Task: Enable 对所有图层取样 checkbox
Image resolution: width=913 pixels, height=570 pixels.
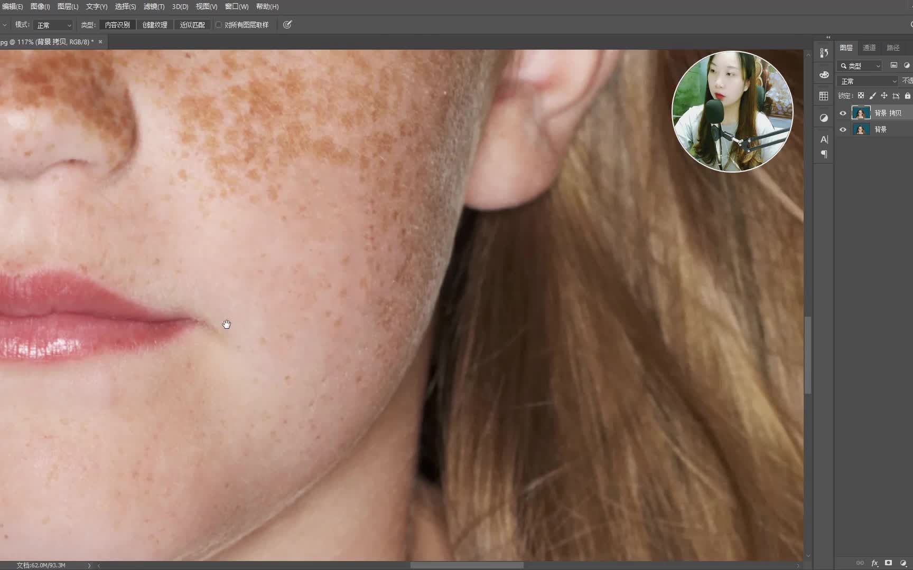Action: [218, 25]
